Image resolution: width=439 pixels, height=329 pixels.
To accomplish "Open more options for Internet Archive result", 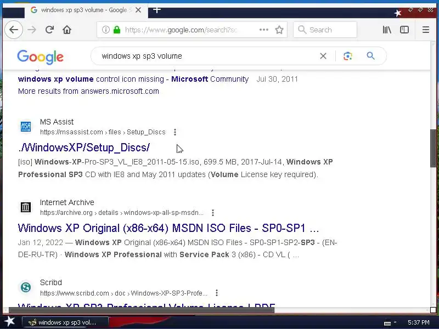I will (x=213, y=213).
